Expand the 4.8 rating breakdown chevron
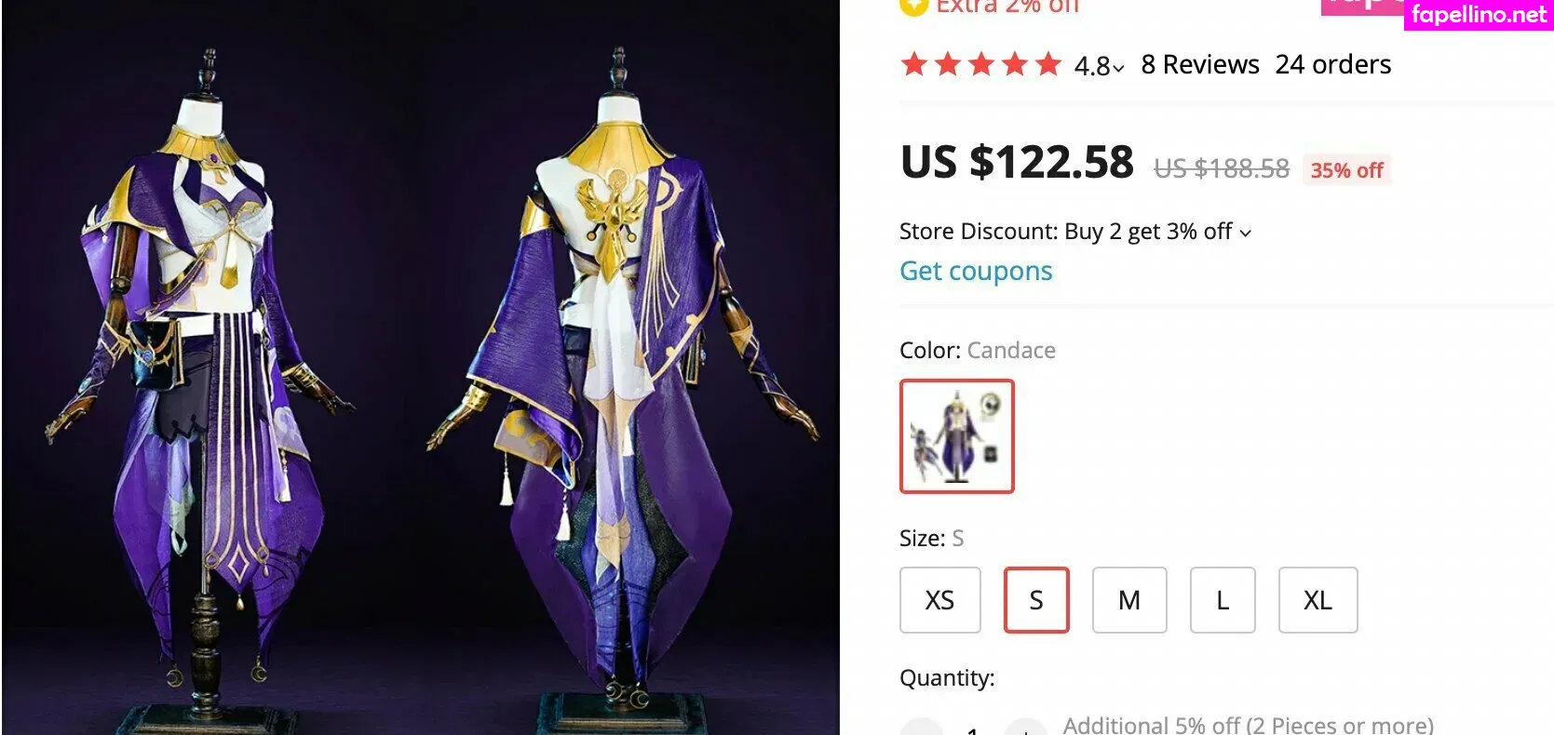The image size is (1554, 735). 1118,68
